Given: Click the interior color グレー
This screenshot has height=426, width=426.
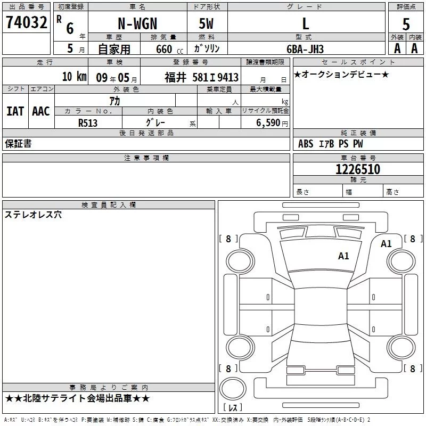Looking at the screenshot, I should [x=155, y=122].
